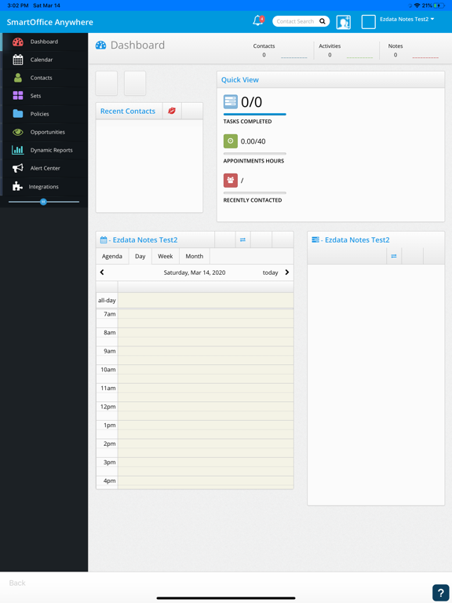Tap the battery indicator in the status bar
Image resolution: width=452 pixels, height=603 pixels.
tap(439, 5)
